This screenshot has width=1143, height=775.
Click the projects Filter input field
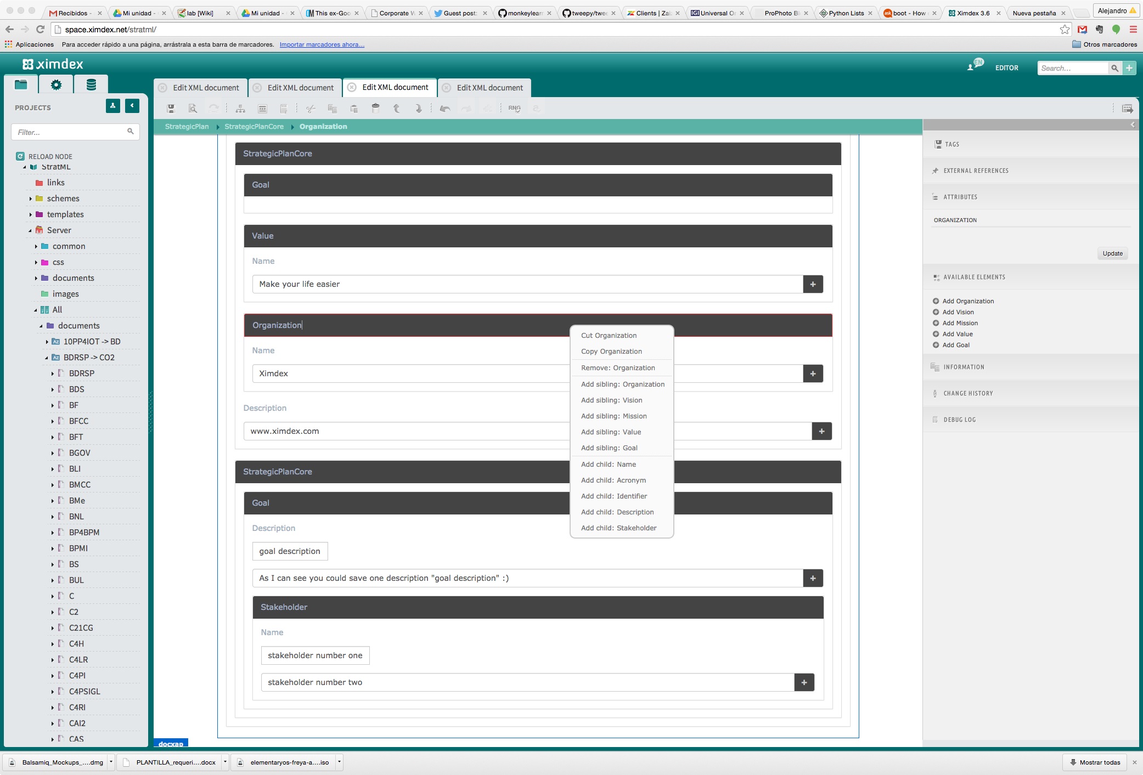tap(70, 132)
